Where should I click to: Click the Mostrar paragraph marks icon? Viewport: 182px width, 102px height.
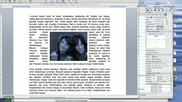point(46,1)
